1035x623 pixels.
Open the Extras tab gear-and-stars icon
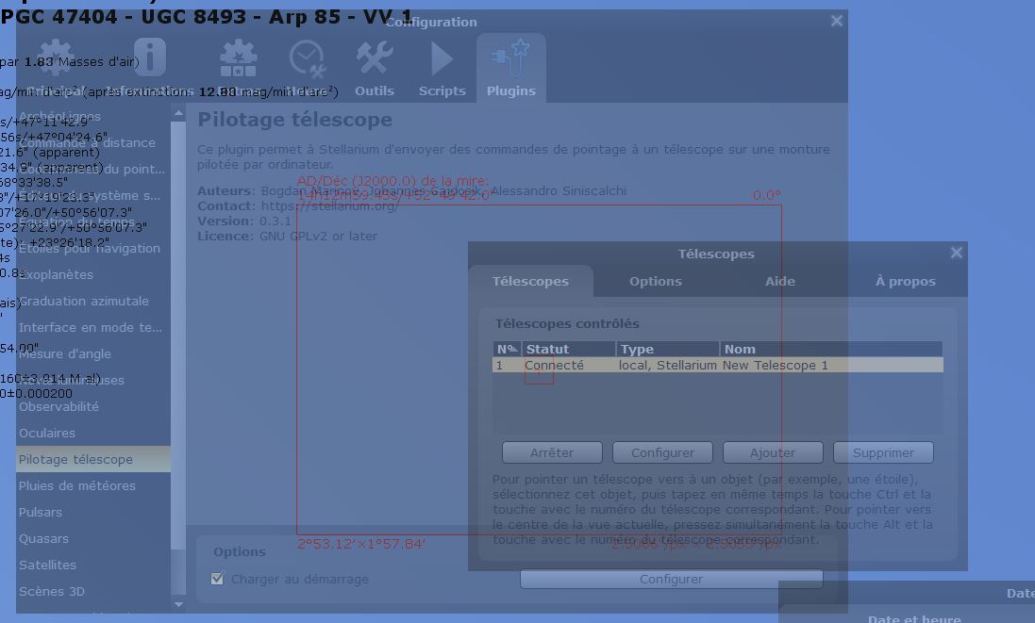tap(239, 58)
